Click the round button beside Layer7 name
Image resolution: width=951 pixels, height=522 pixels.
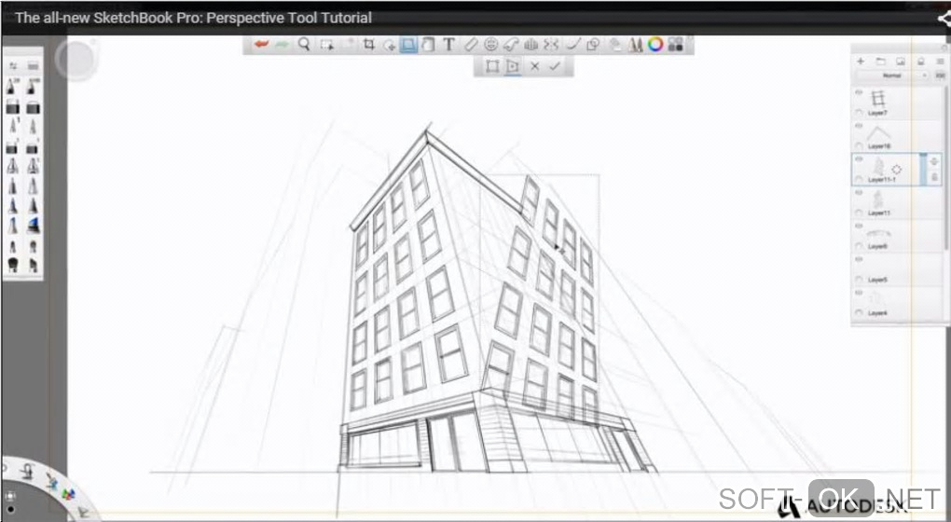(x=859, y=113)
